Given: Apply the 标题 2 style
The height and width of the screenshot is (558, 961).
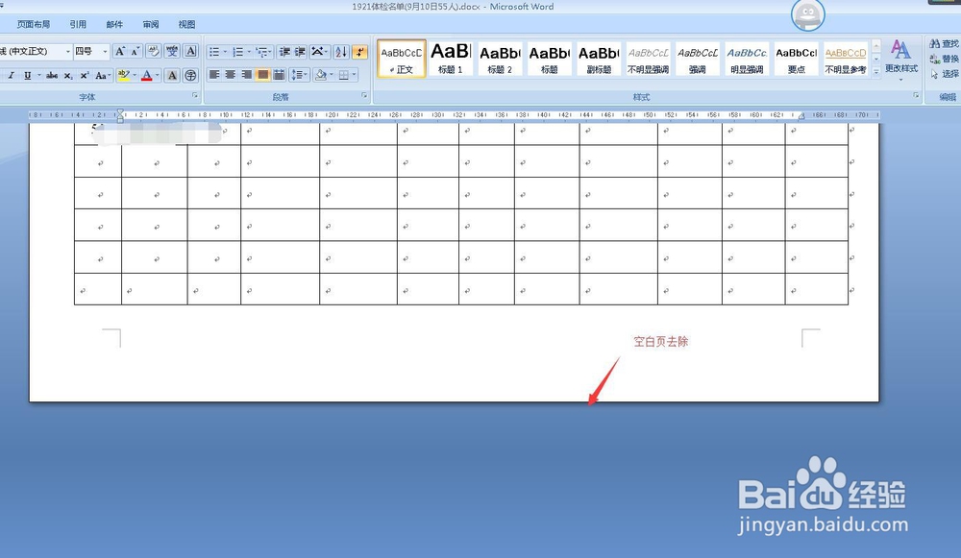Looking at the screenshot, I should 500,59.
